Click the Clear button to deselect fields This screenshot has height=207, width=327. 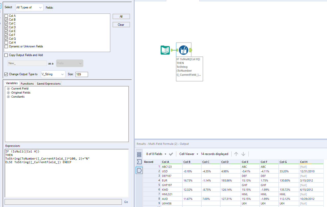pos(121,24)
